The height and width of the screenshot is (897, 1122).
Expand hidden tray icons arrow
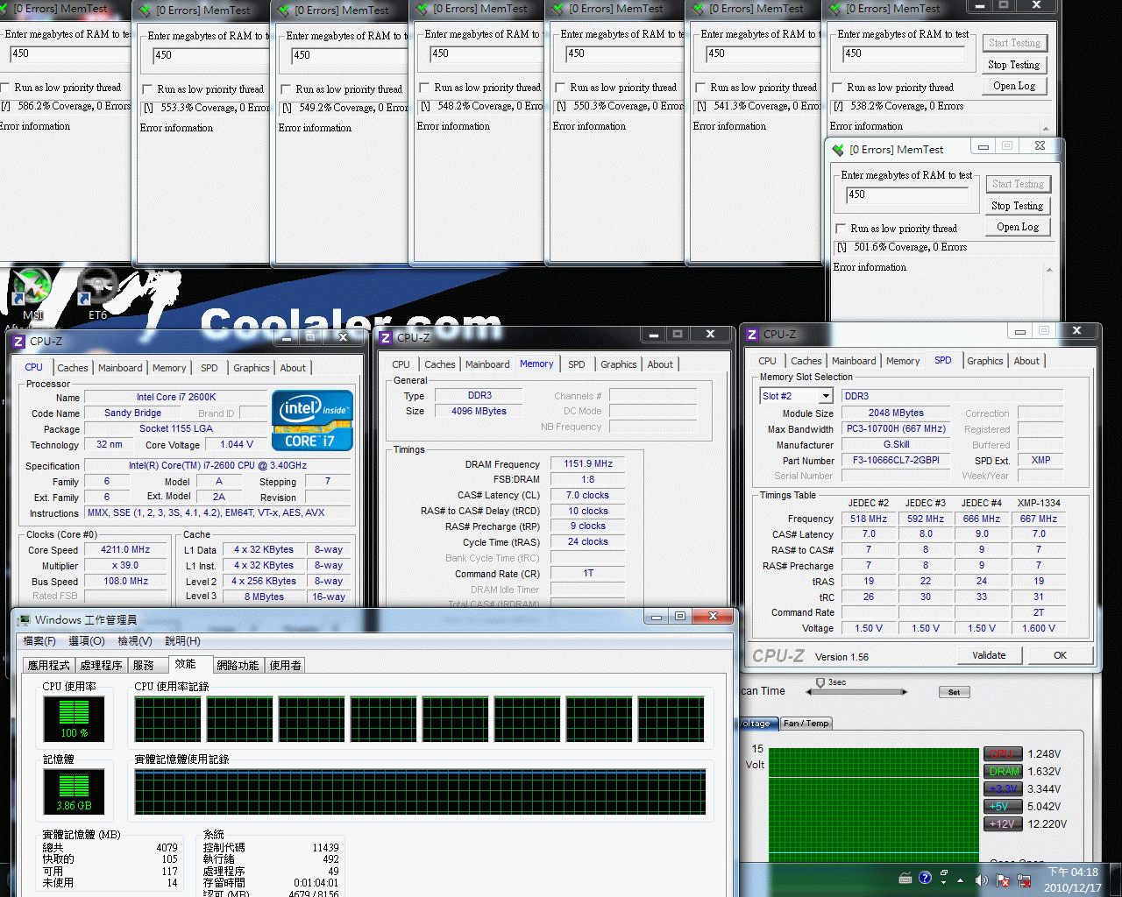(961, 879)
